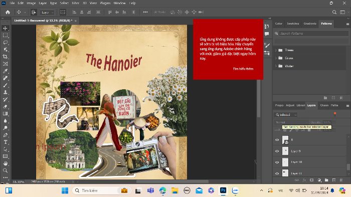Viewport: 351px width, 197px height.
Task: Select the Eraser tool
Action: pos(6,107)
